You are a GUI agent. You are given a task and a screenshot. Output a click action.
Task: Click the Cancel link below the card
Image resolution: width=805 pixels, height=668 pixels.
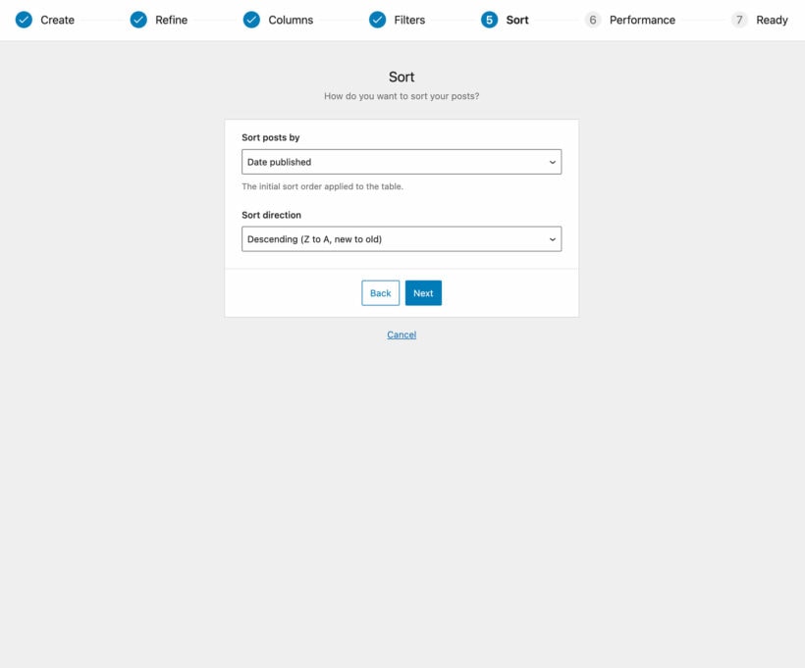tap(401, 334)
